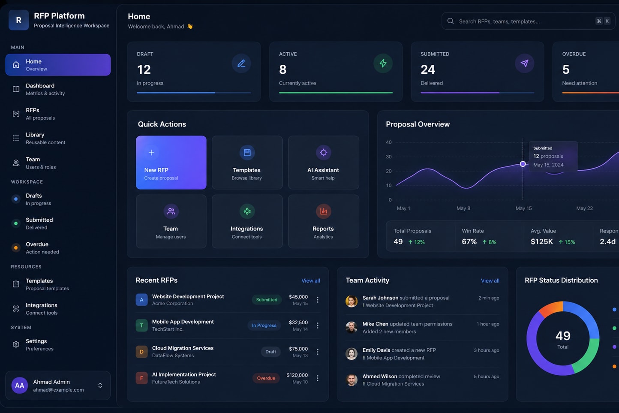Click the Integrations Connect tools tile label

tap(247, 232)
